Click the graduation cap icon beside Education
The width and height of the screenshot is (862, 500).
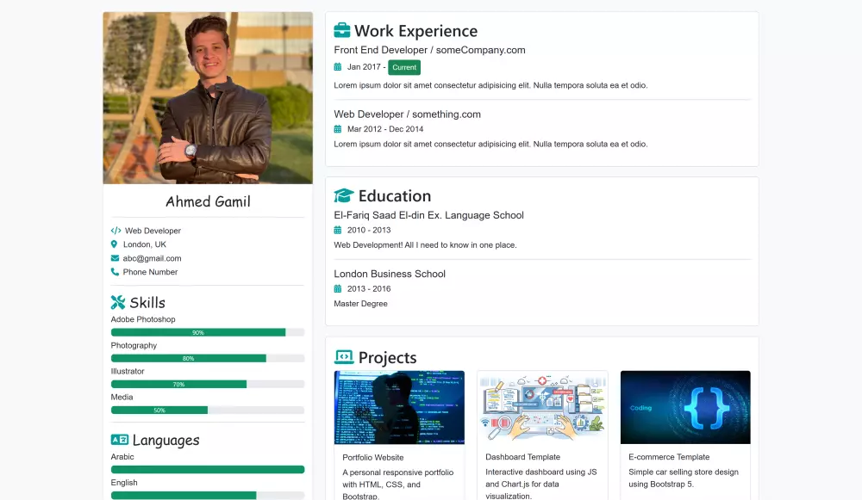[x=344, y=194]
